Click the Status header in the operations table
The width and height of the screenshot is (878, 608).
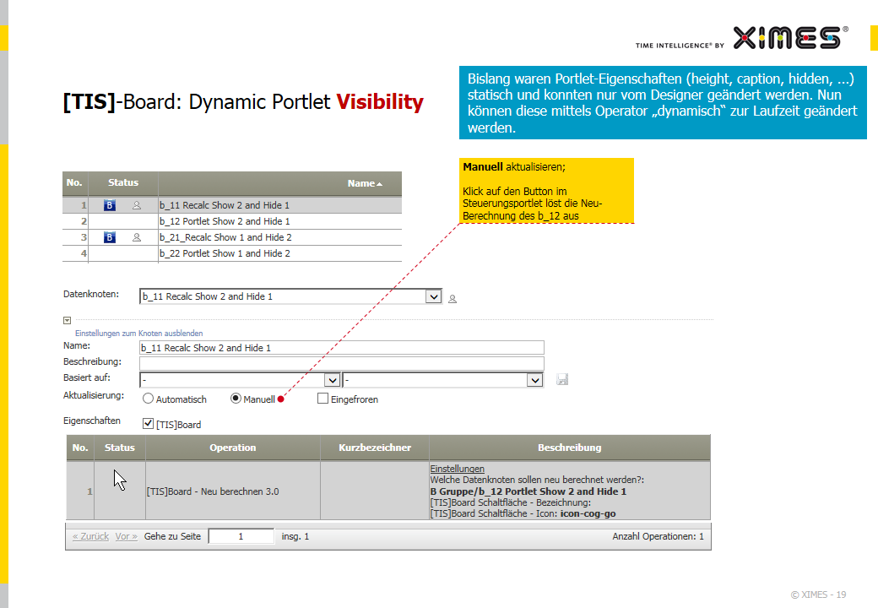click(x=120, y=448)
